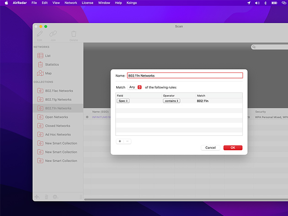
Task: Open the Network menu
Action: [x=71, y=3]
